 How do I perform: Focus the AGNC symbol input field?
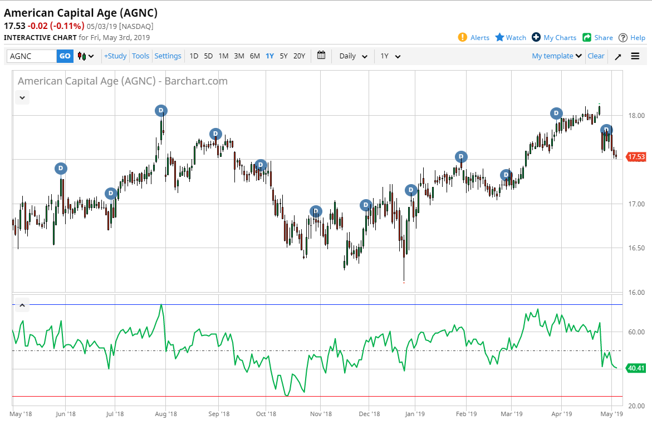tap(32, 56)
